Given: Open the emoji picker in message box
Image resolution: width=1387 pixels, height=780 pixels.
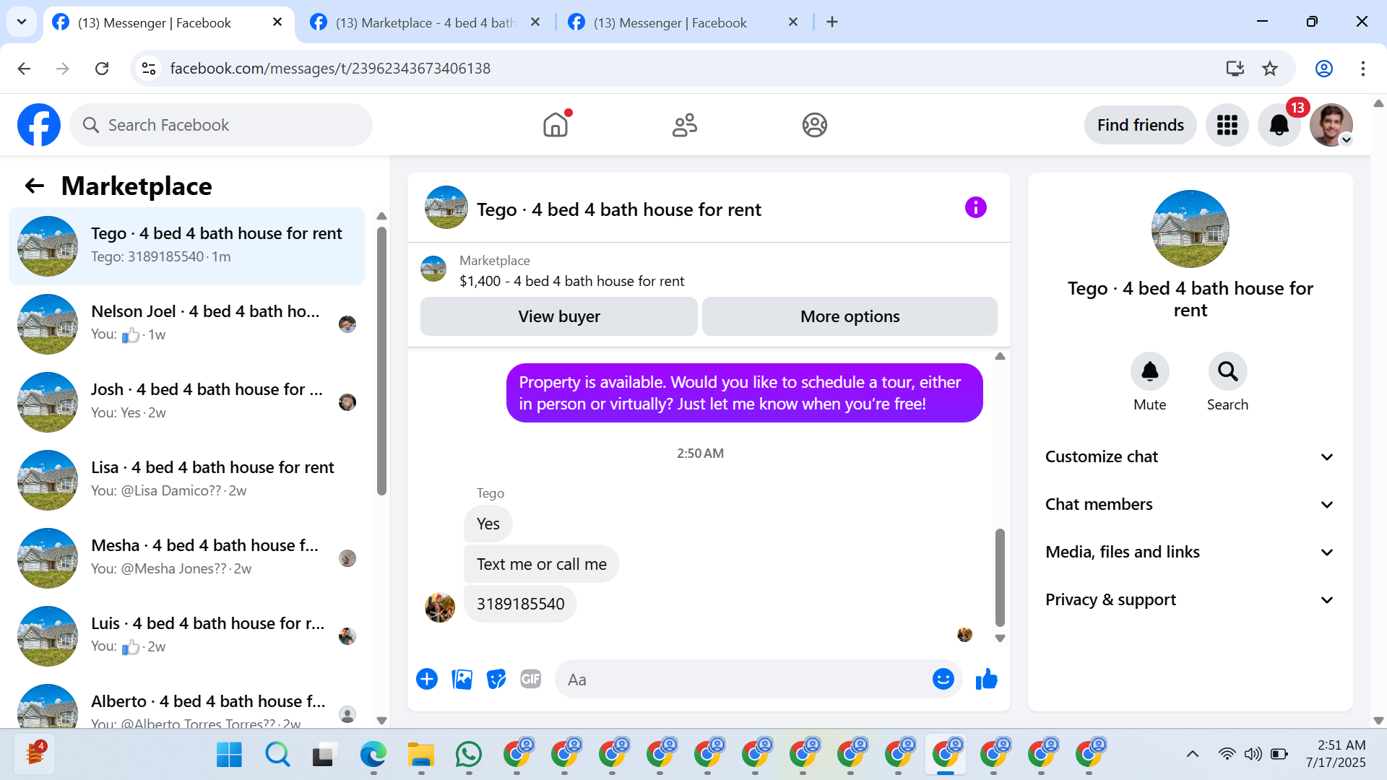Looking at the screenshot, I should pos(943,679).
